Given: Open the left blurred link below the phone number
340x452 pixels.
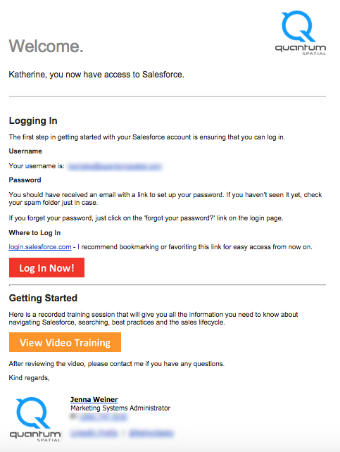Looking at the screenshot, I should [x=94, y=433].
